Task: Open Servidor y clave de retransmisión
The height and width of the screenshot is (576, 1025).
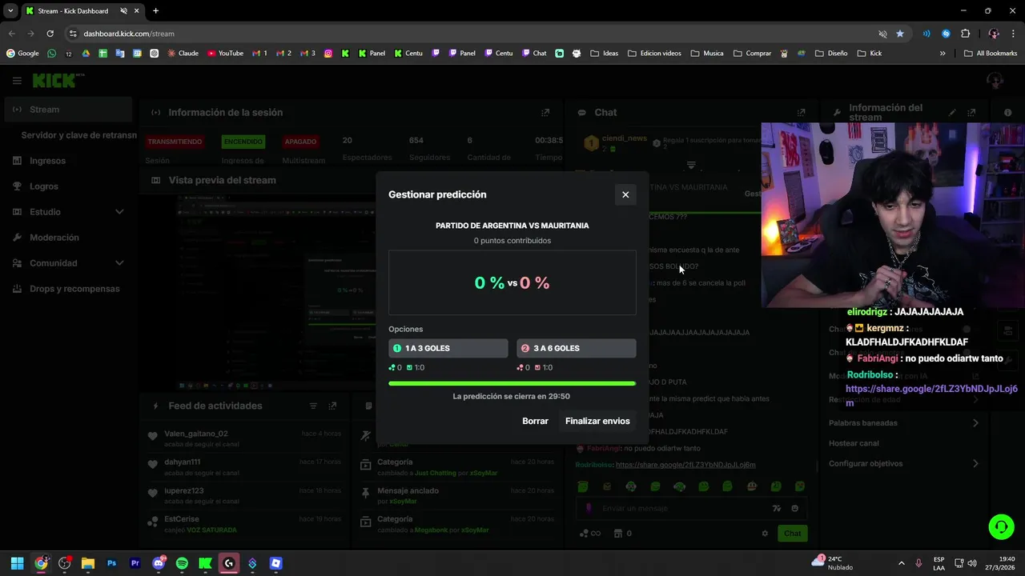Action: [x=78, y=135]
